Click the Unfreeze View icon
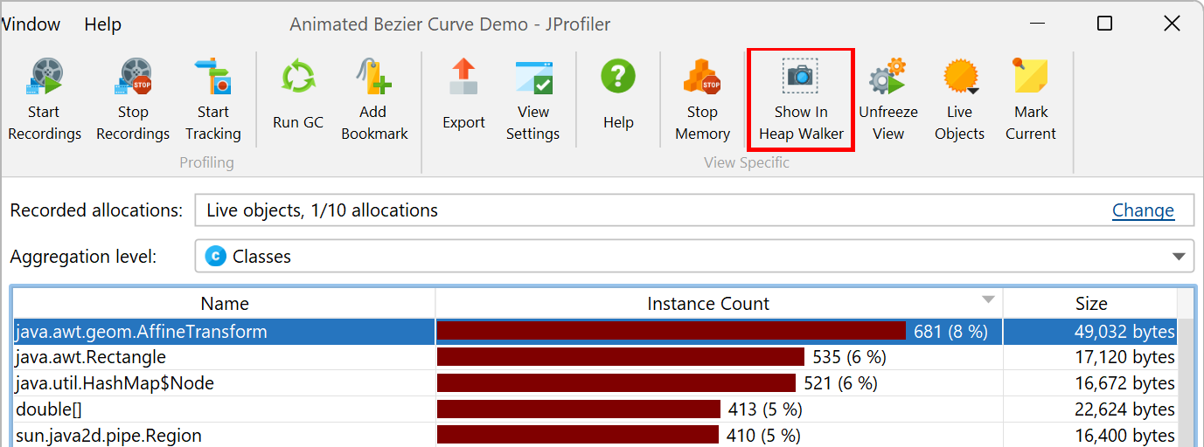 [887, 78]
